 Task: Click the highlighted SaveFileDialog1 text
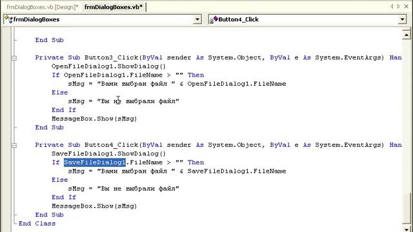point(95,162)
